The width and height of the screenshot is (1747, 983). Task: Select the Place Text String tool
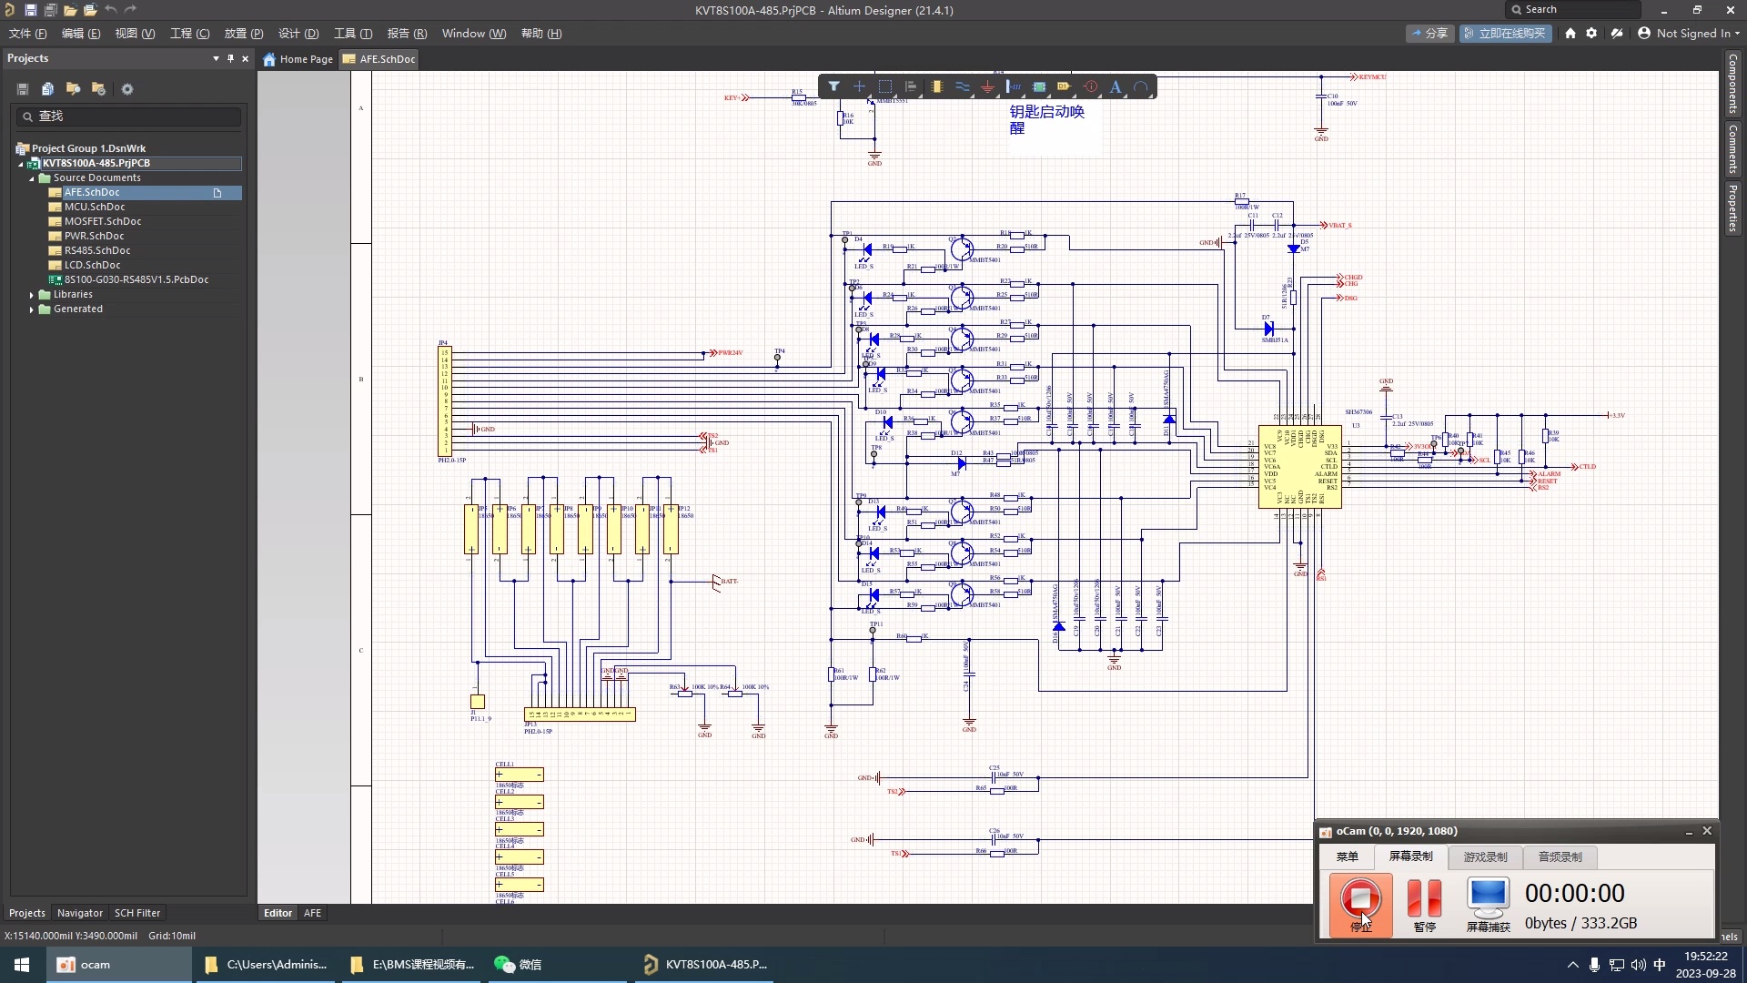(x=1116, y=86)
